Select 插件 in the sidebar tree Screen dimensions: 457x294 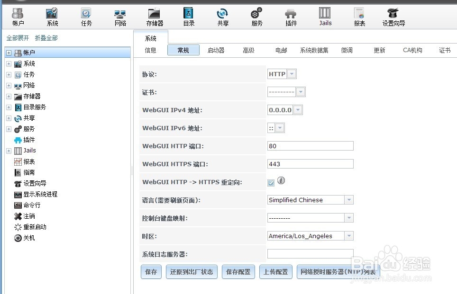(29, 140)
